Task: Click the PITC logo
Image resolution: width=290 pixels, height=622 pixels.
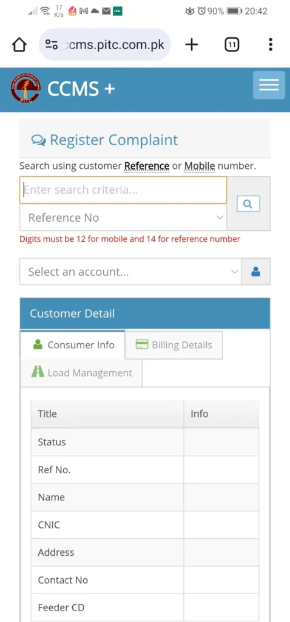Action: (x=25, y=89)
